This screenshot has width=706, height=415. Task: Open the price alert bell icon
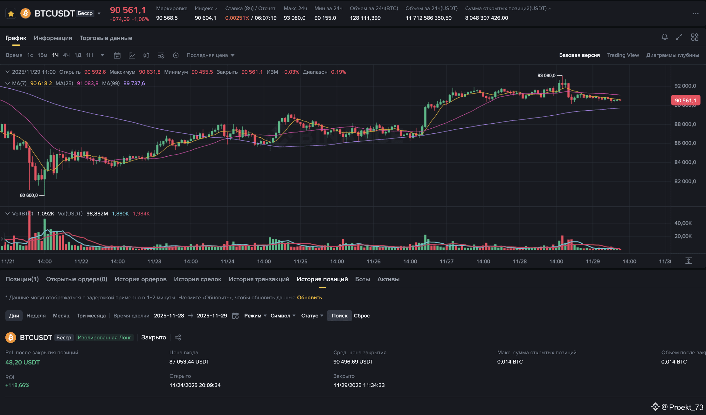tap(665, 37)
